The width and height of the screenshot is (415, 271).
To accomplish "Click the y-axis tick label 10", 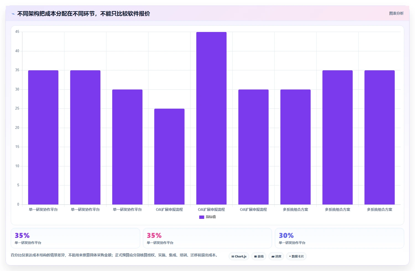I will 17,166.
